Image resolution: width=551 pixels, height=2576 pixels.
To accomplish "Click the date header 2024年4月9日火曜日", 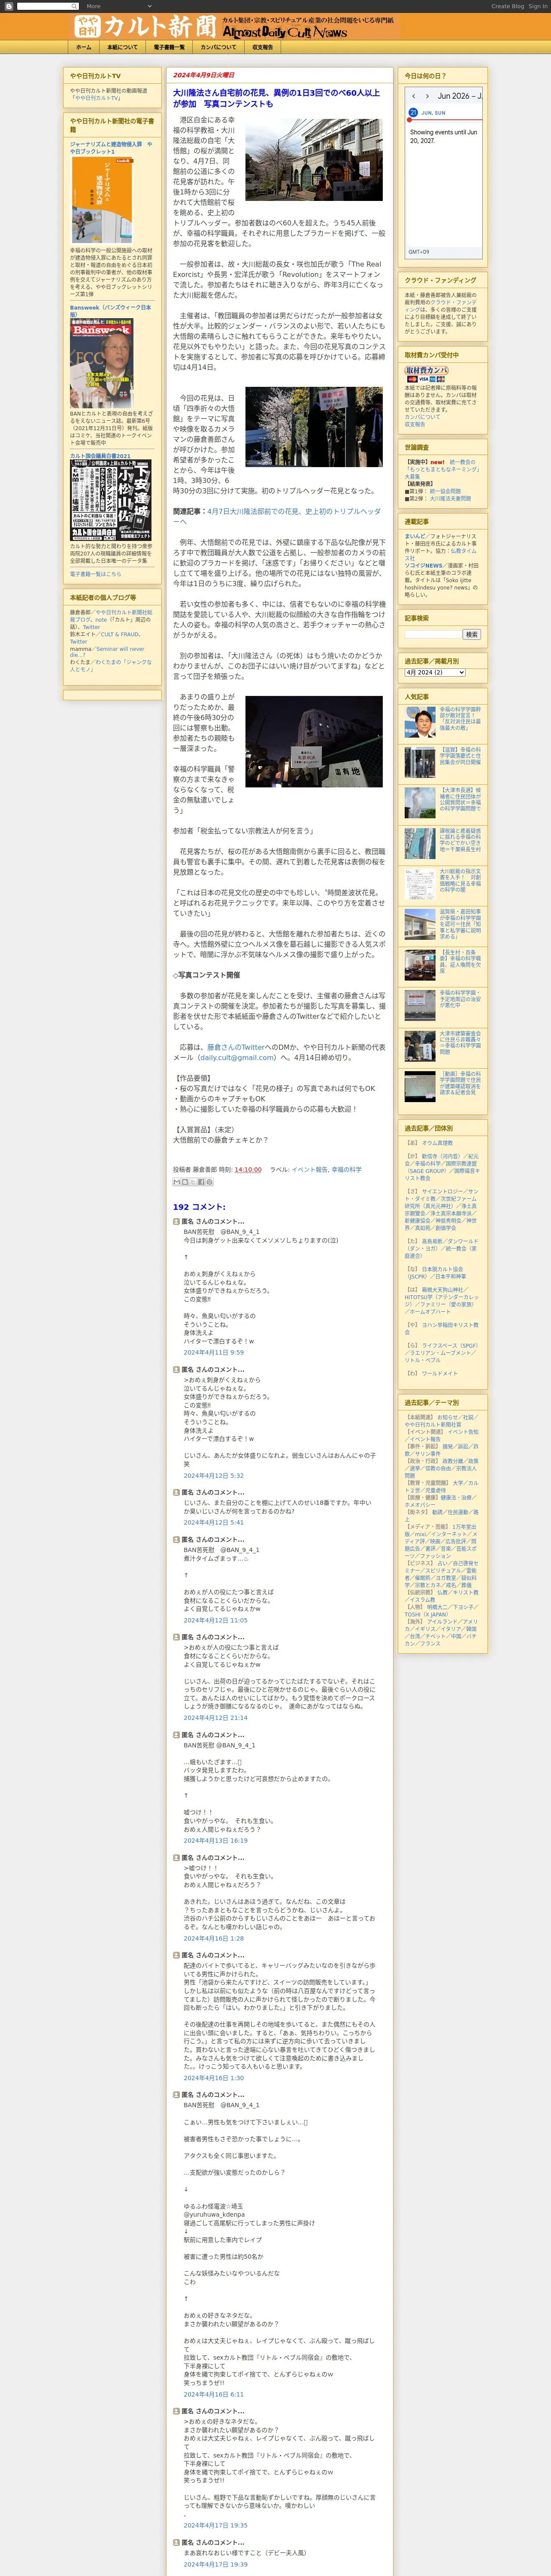I will 204,75.
